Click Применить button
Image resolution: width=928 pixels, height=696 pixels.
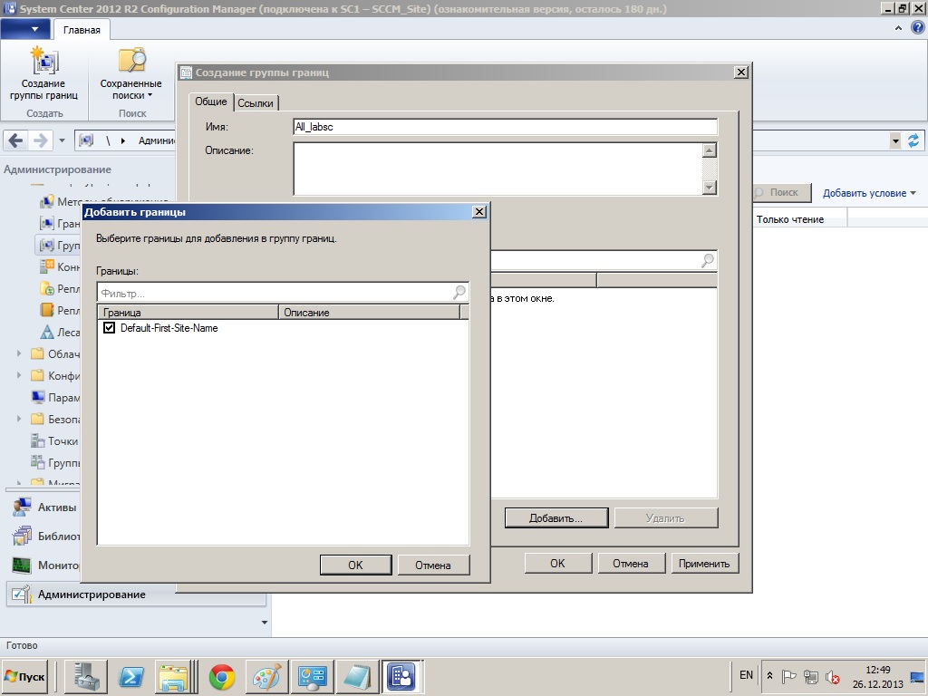click(704, 564)
